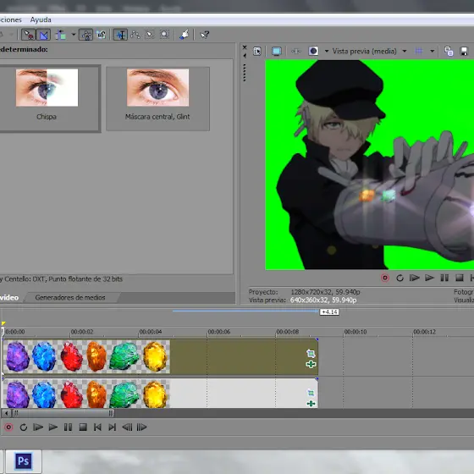Screen dimensions: 474x474
Task: Switch to Generadores de medios tab
Action: (x=70, y=297)
